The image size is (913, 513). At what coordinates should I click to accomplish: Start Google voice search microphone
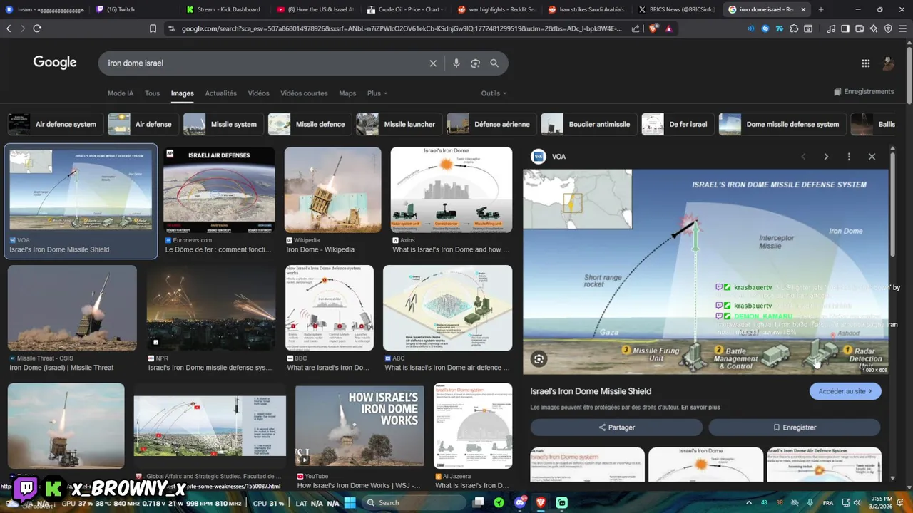456,63
